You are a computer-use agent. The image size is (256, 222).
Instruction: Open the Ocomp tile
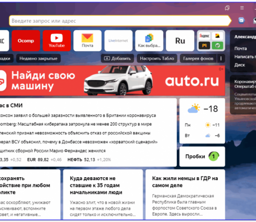pyautogui.click(x=26, y=40)
